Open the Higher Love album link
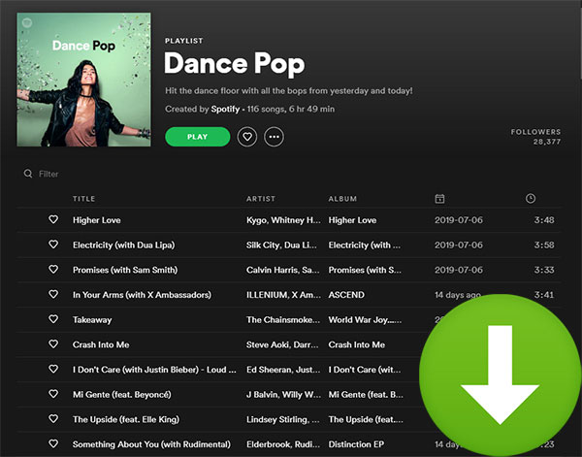This screenshot has width=582, height=457. [352, 220]
